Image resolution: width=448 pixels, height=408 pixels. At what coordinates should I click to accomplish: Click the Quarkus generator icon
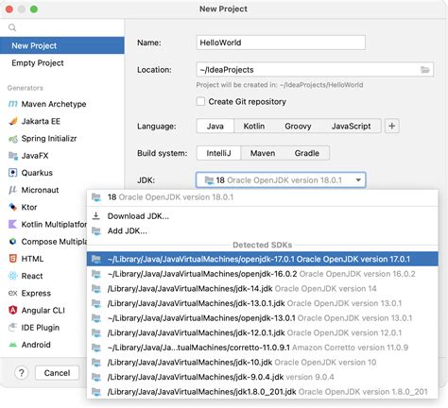click(12, 173)
